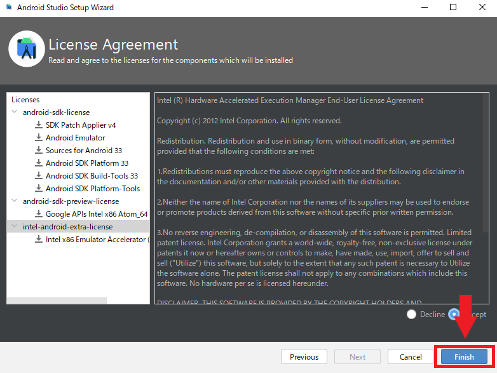This screenshot has height=373, width=497.
Task: Select the SDK Patch Applier v4 item
Action: pyautogui.click(x=81, y=125)
